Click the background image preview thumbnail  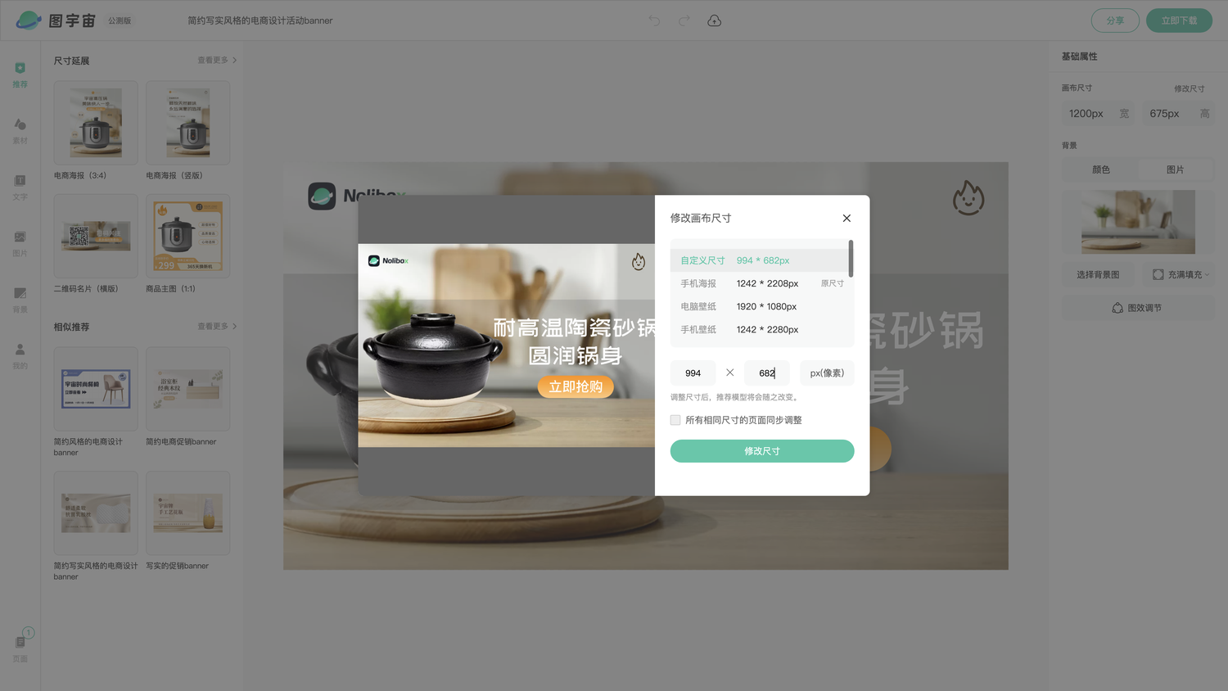coord(1138,222)
